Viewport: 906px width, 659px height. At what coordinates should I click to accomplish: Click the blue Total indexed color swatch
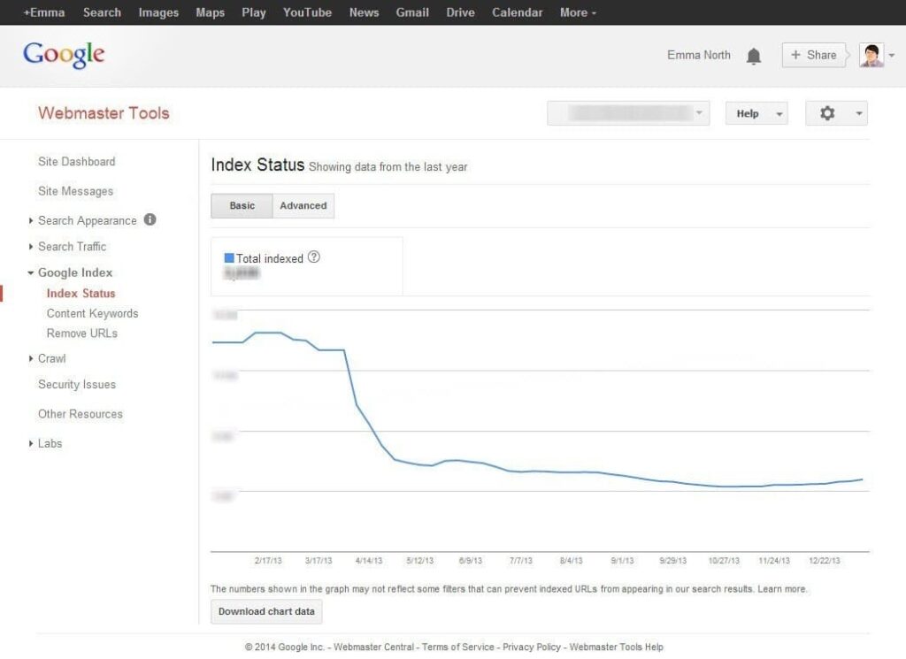[229, 257]
